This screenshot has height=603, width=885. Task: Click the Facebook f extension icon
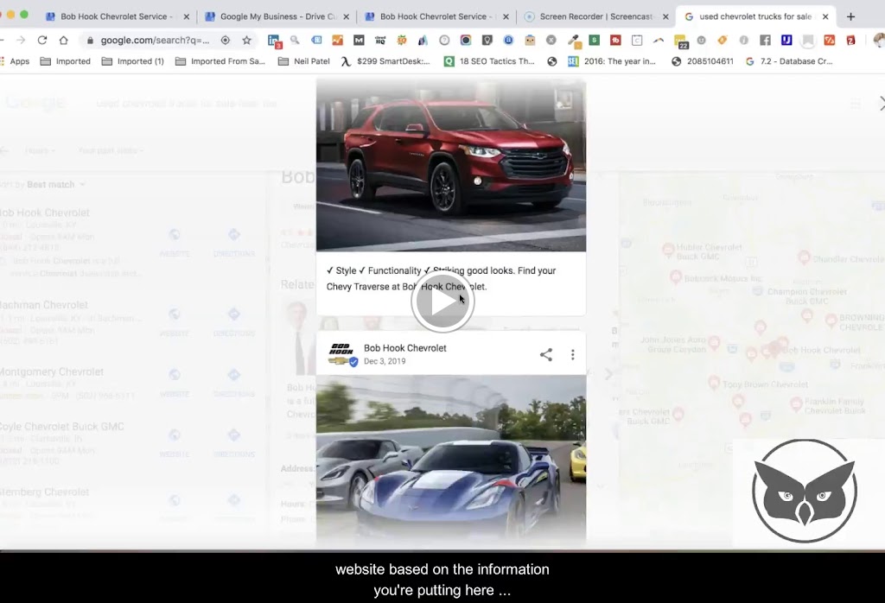(766, 40)
